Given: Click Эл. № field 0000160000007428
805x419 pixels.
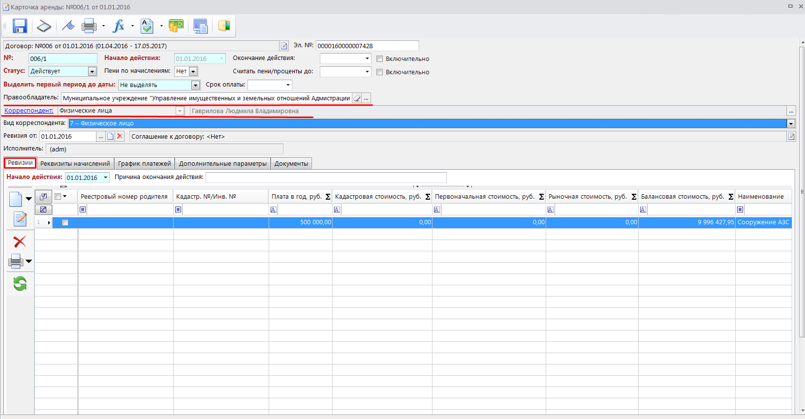Looking at the screenshot, I should [x=367, y=46].
